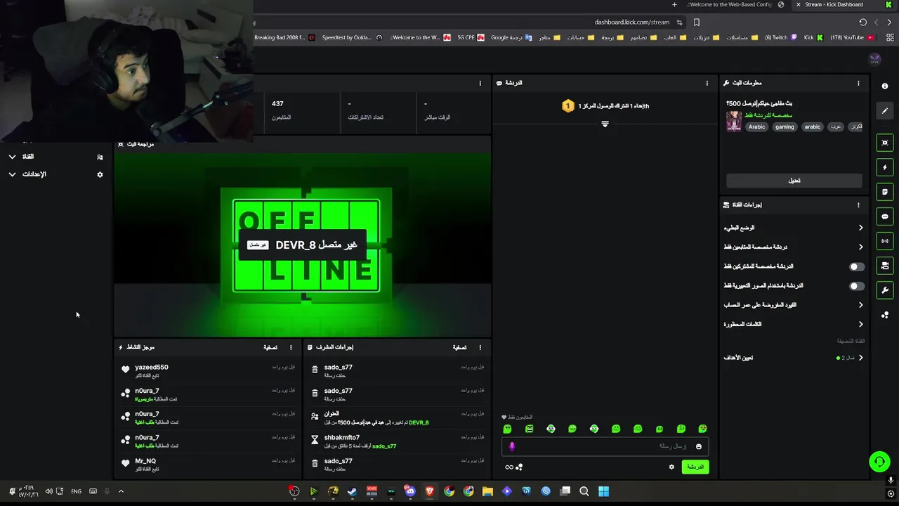Expand the الوضع البطيء slow mode option
Screen dimensions: 899x506
pos(794,228)
